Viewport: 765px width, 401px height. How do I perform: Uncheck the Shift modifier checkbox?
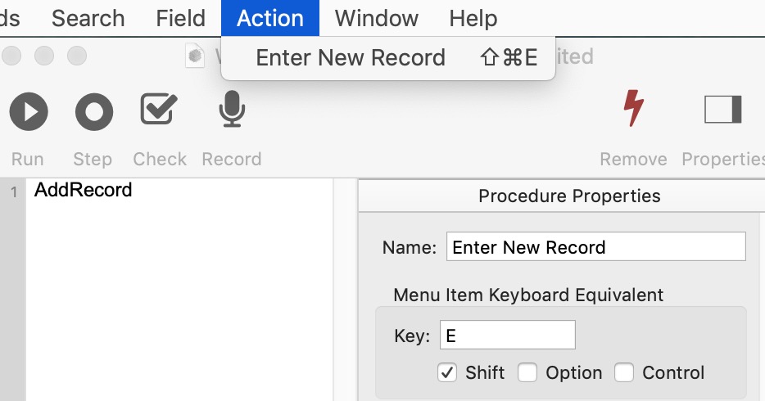tap(447, 372)
